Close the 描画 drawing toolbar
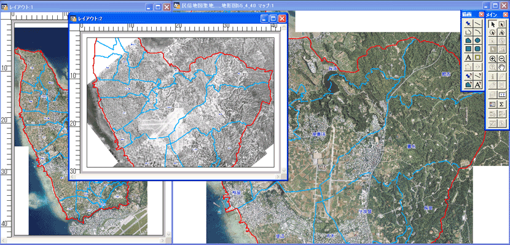The width and height of the screenshot is (510, 245). (481, 14)
